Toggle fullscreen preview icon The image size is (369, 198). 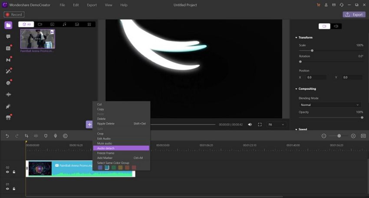[260, 125]
